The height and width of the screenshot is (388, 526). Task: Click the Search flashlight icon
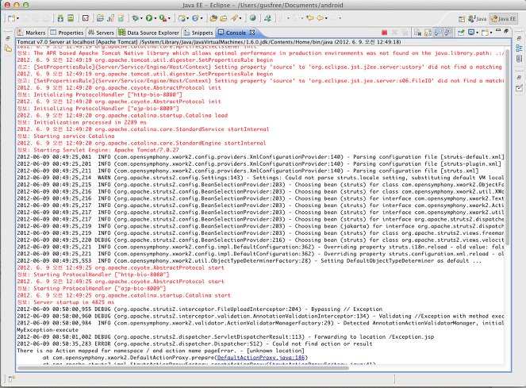[235, 18]
